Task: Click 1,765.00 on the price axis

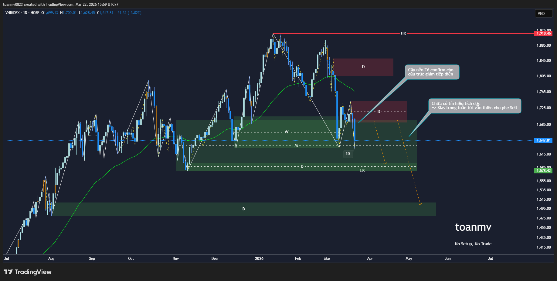Action: 544,92
